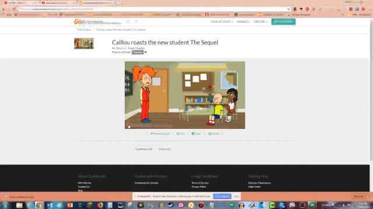Click the GoAnimate logo
The width and height of the screenshot is (373, 209).
[x=88, y=22]
